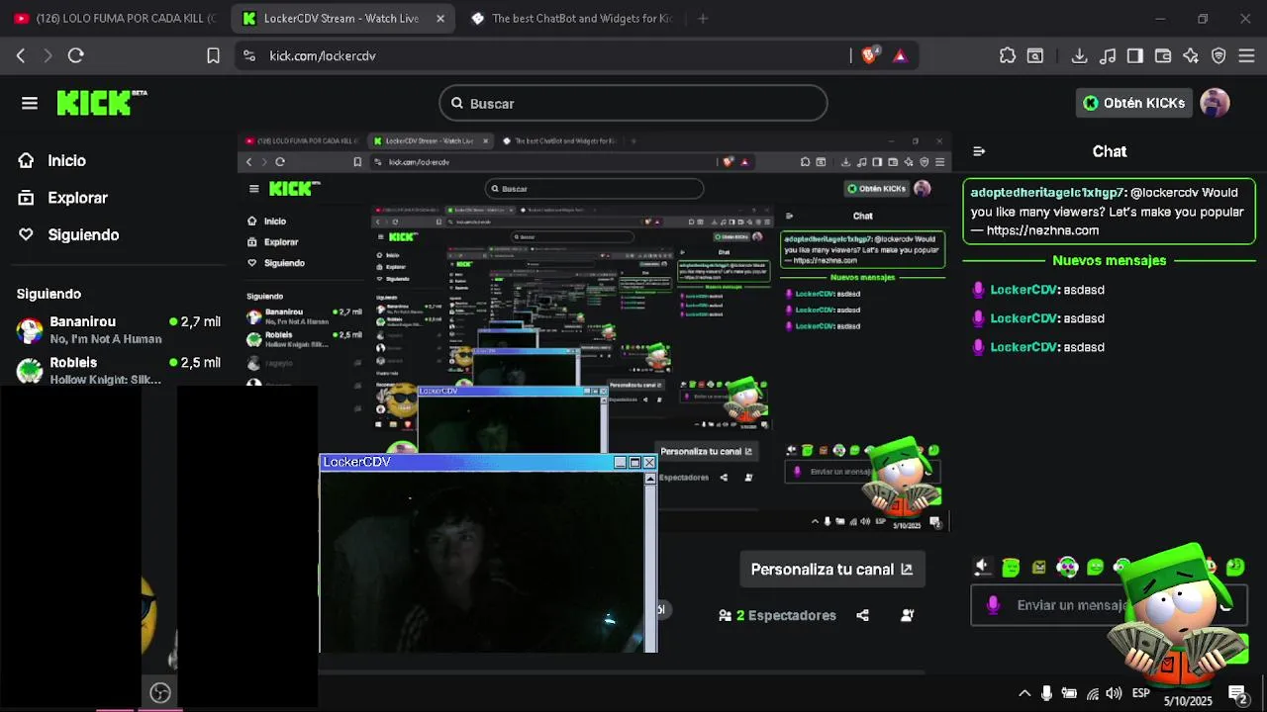Go to Inicio in Kick sidebar
The image size is (1267, 712).
point(52,160)
